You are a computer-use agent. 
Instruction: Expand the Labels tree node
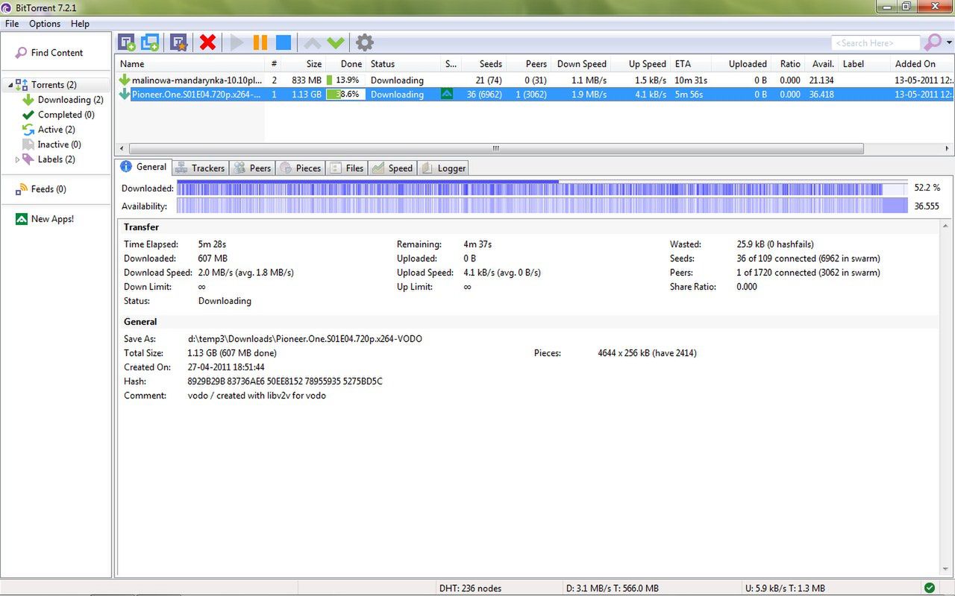coord(18,159)
